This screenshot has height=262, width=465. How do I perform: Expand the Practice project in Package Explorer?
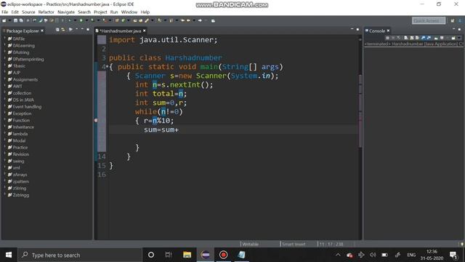click(5, 147)
